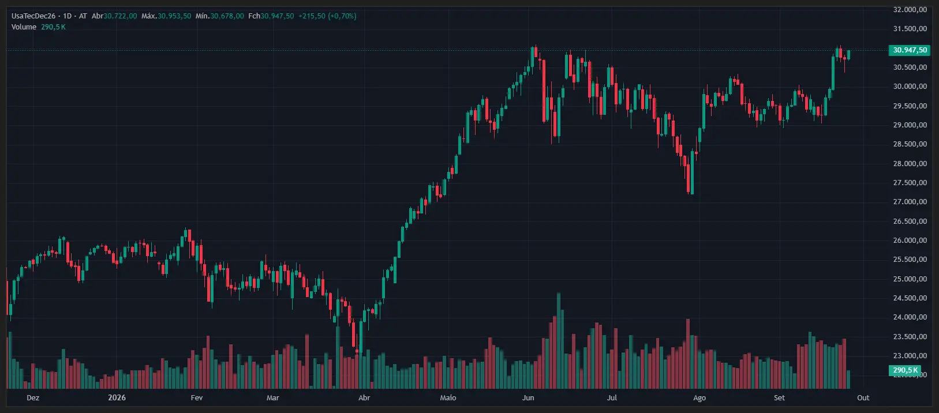Click the Volume value 290,5K in legend
Image resolution: width=939 pixels, height=413 pixels.
click(53, 27)
